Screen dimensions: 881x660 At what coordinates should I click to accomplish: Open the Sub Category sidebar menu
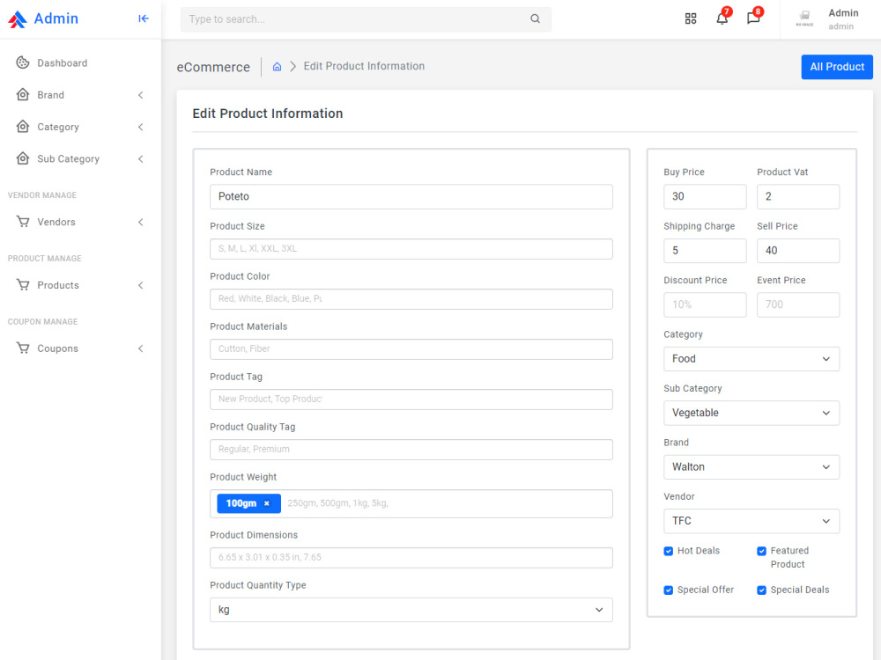pyautogui.click(x=80, y=158)
